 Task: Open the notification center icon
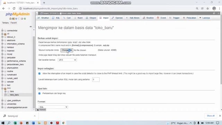(x=217, y=123)
